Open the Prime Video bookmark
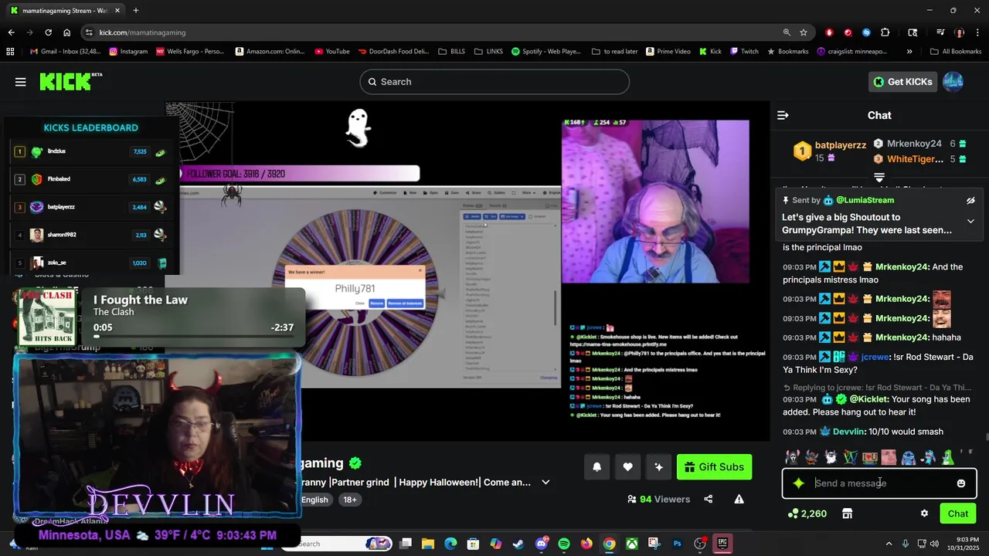Image resolution: width=989 pixels, height=556 pixels. tap(668, 52)
